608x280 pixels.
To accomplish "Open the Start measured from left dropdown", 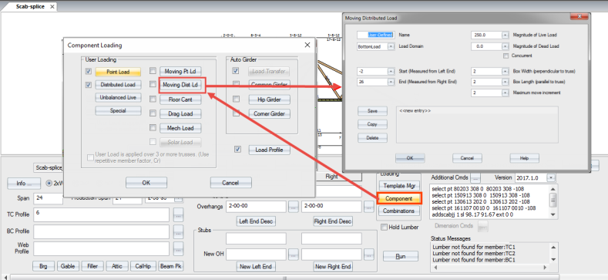I will 391,72.
